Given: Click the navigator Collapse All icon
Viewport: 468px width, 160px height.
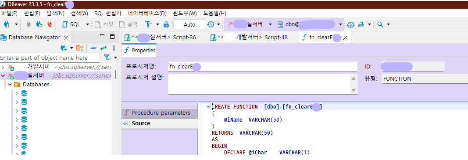Looking at the screenshot, I should click(x=94, y=48).
